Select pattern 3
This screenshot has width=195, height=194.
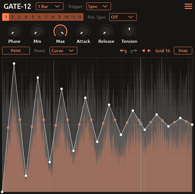19,17
